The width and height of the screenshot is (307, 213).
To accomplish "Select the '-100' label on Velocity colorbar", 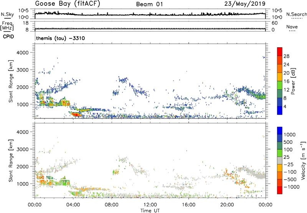I will point(290,172).
